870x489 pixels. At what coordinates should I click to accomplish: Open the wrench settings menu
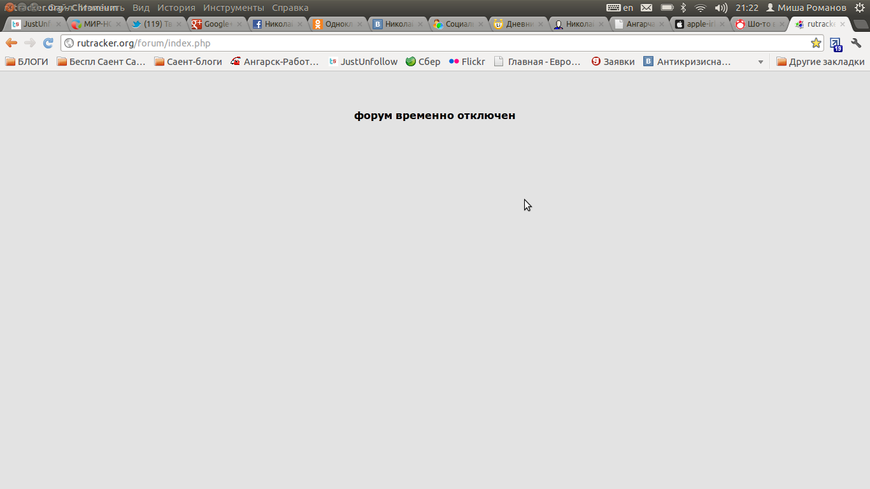coord(856,43)
